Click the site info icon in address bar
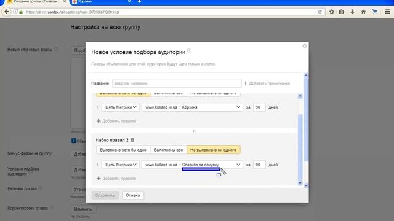The height and width of the screenshot is (221, 394). (15, 12)
